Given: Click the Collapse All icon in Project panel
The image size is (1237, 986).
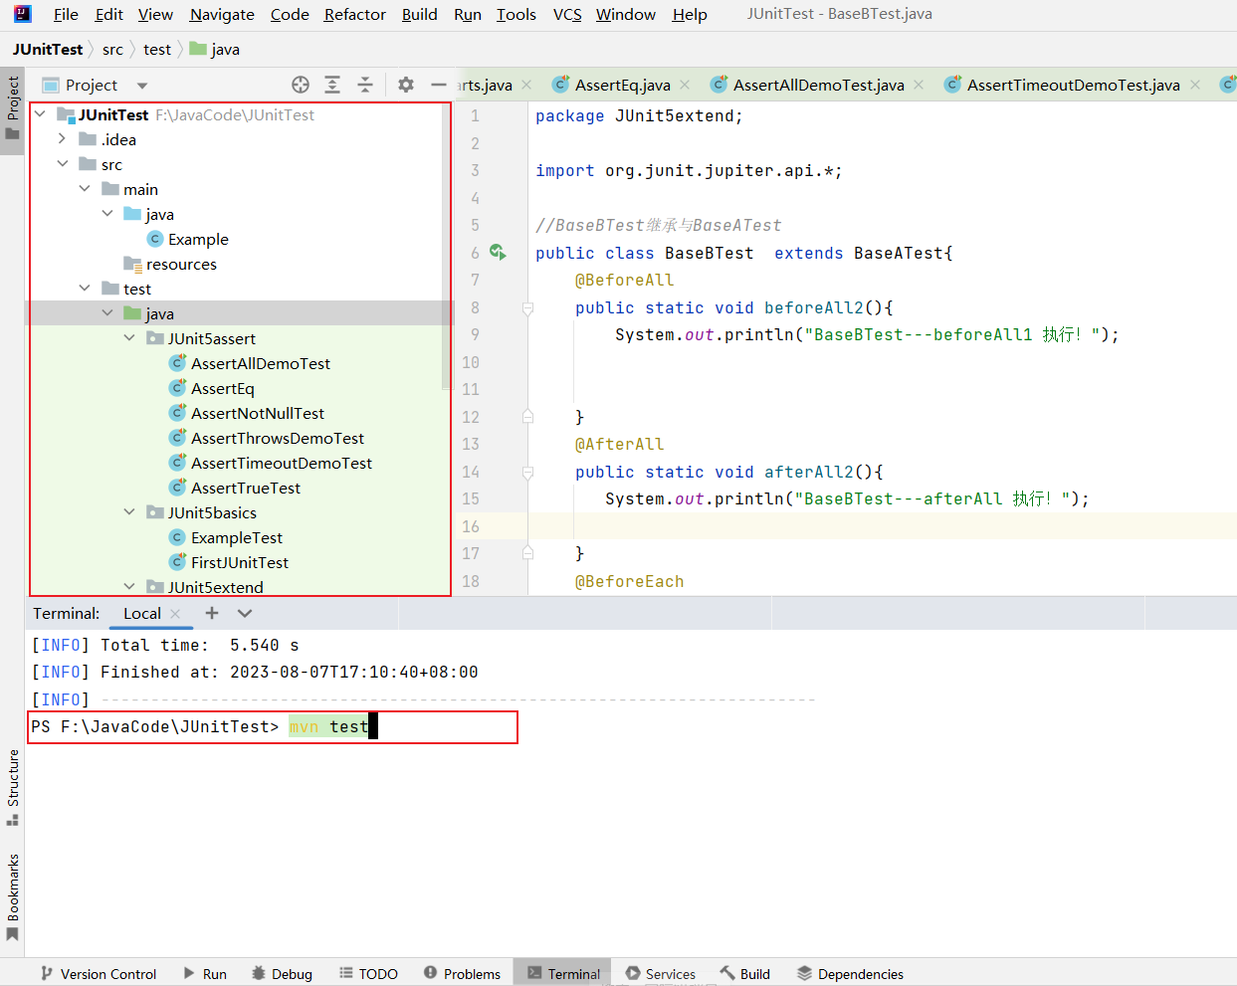Looking at the screenshot, I should (365, 85).
